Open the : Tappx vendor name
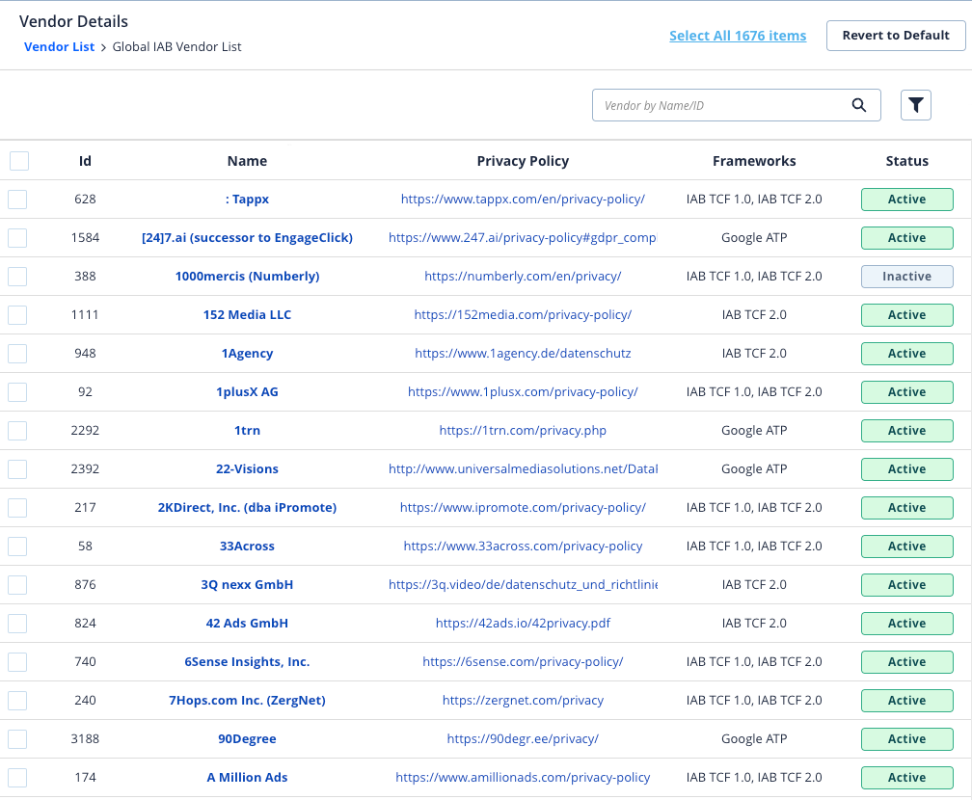Image resolution: width=972 pixels, height=800 pixels. pyautogui.click(x=247, y=200)
